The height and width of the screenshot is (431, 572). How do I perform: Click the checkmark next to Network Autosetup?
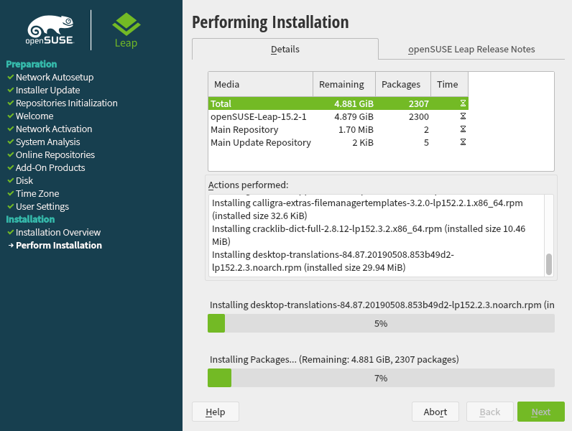10,77
